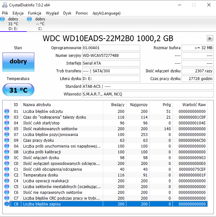Click the Najgorszy column header
This screenshot has width=216, height=217.
(138, 104)
